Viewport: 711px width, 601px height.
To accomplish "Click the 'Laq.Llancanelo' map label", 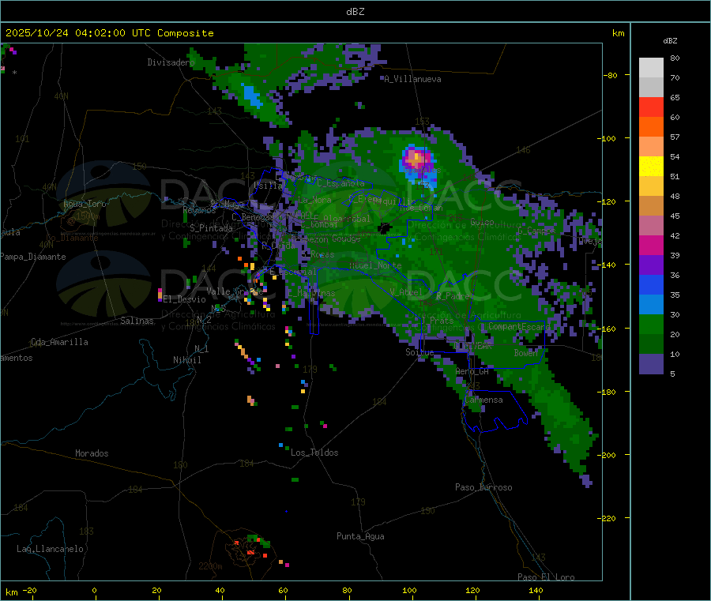I will click(50, 550).
